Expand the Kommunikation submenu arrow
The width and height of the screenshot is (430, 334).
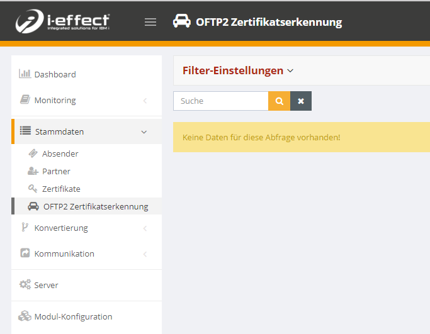click(144, 254)
